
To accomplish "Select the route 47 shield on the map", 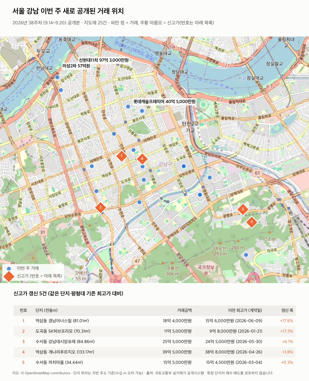I will [x=137, y=261].
